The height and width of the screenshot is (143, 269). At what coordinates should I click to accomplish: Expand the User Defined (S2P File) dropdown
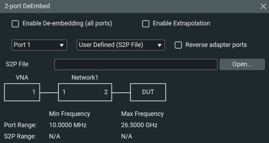click(x=121, y=45)
